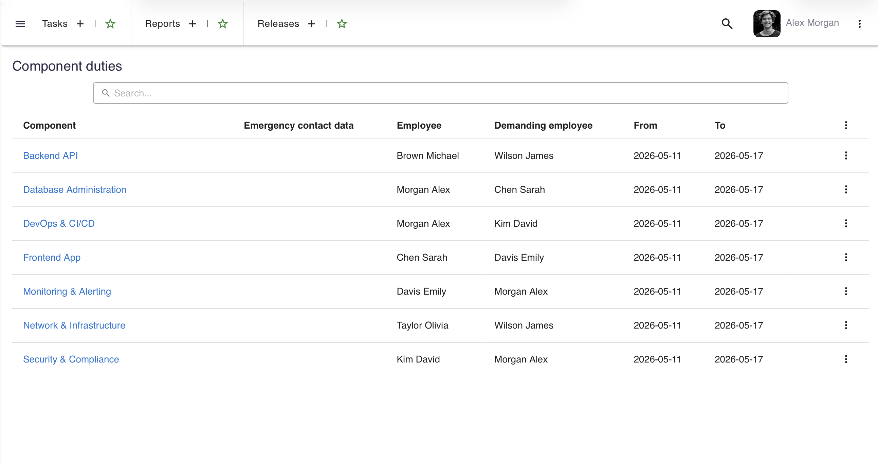The height and width of the screenshot is (465, 878).
Task: Select Wilson James in the Network & Infrastructure row
Action: coord(524,325)
